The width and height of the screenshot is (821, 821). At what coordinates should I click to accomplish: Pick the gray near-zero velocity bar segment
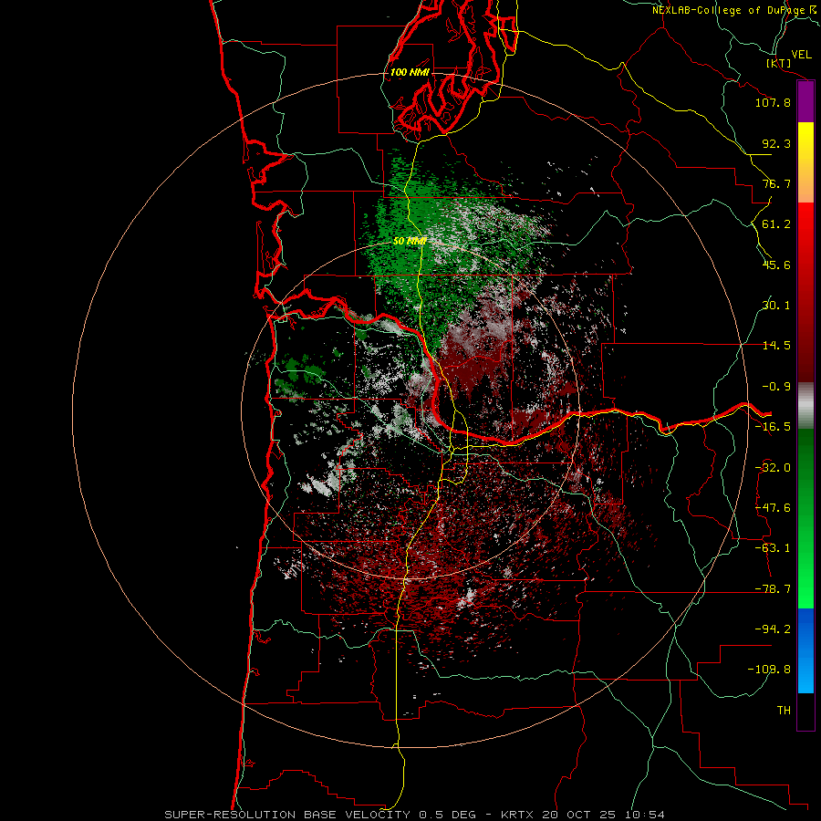click(x=805, y=406)
